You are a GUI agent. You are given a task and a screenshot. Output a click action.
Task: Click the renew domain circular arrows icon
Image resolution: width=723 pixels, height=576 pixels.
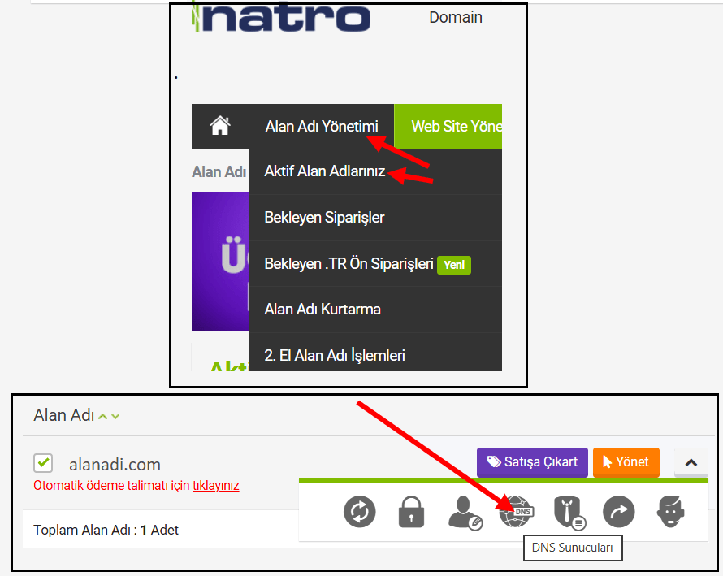[x=360, y=512]
